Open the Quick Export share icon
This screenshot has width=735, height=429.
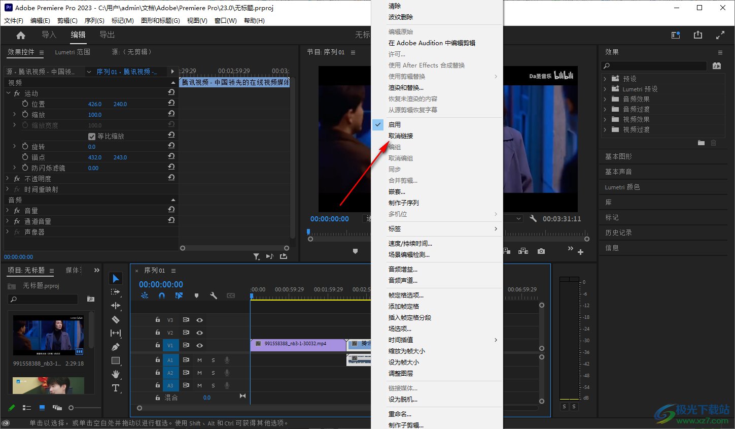(698, 35)
